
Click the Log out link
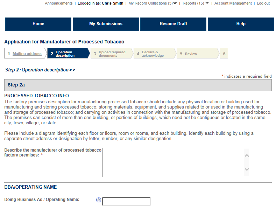(x=263, y=4)
